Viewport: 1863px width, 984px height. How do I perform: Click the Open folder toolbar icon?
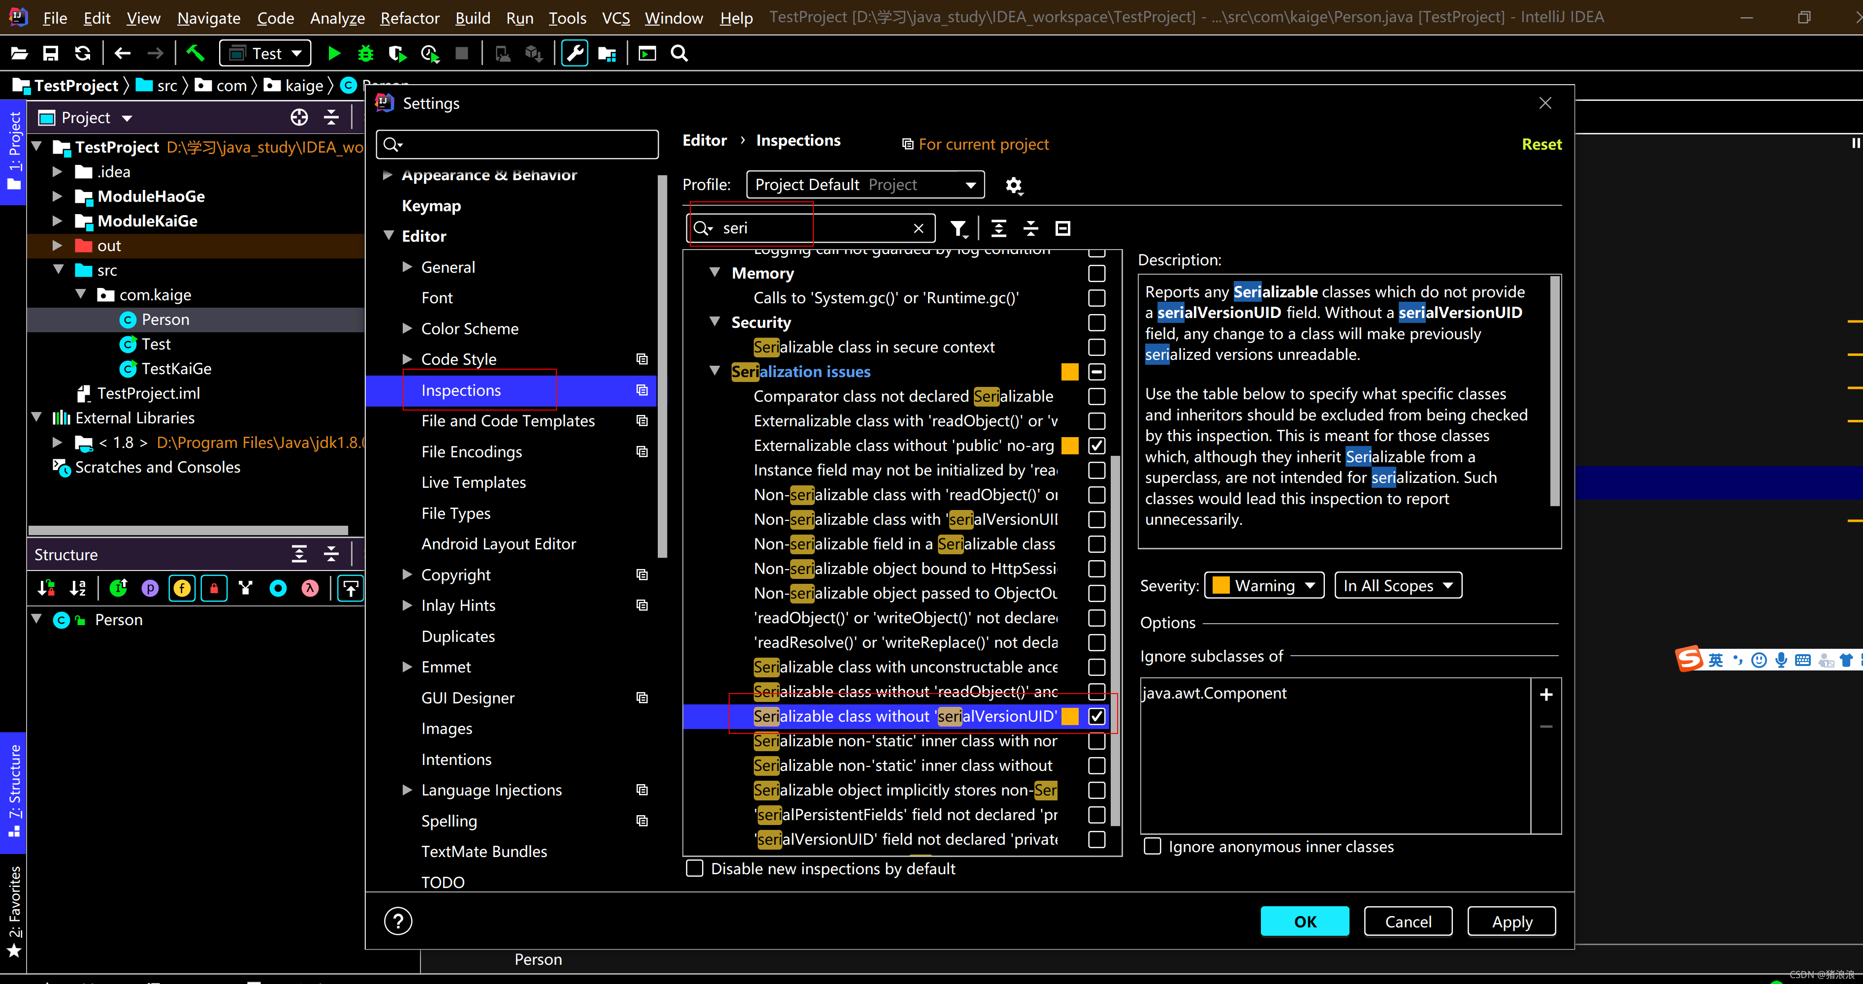20,54
